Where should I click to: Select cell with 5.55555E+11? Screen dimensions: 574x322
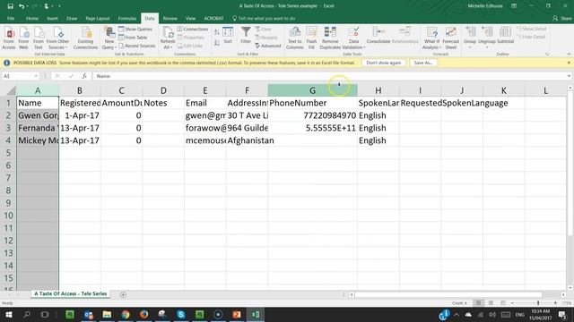point(312,128)
